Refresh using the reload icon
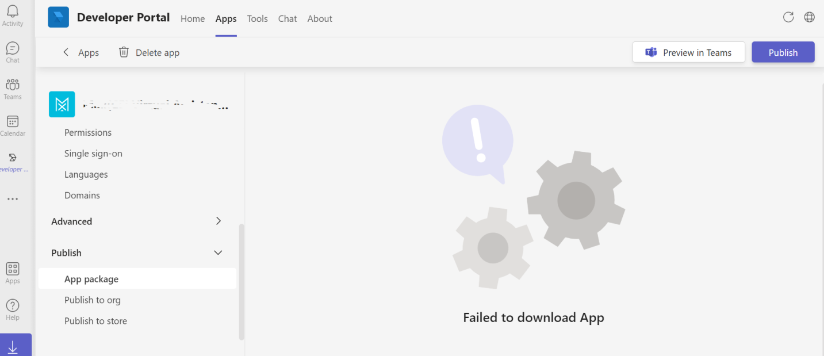The height and width of the screenshot is (356, 824). tap(788, 17)
